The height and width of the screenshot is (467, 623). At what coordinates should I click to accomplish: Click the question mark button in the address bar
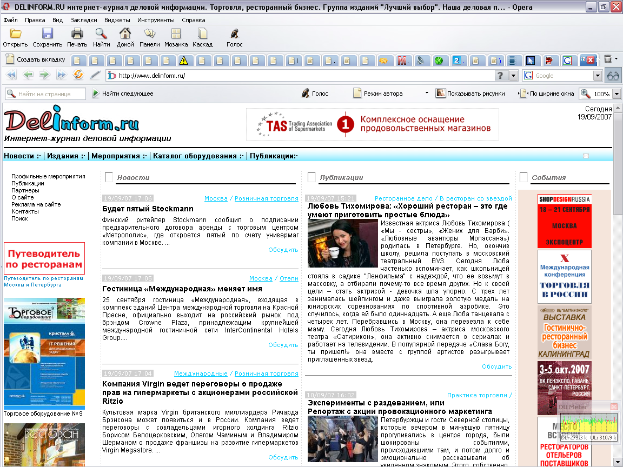(500, 76)
